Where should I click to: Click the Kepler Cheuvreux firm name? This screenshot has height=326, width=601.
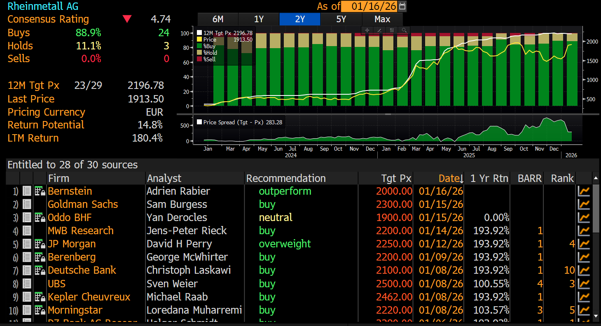(x=89, y=297)
